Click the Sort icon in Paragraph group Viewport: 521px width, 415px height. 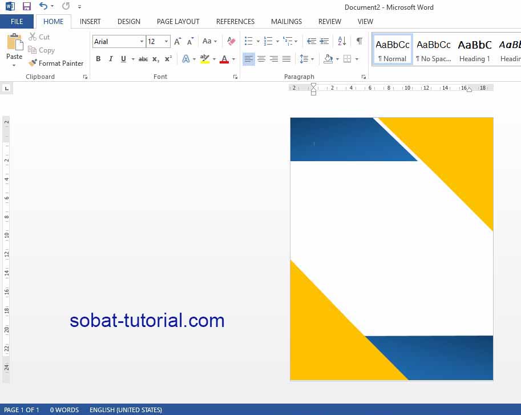click(x=341, y=41)
